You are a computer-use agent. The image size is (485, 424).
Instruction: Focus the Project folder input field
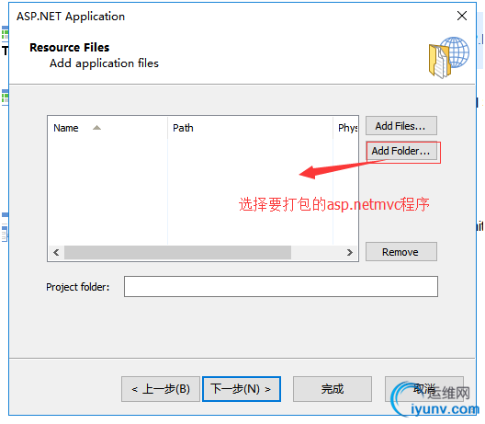pyautogui.click(x=281, y=286)
